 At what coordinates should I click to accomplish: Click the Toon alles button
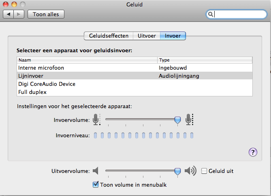click(x=46, y=14)
